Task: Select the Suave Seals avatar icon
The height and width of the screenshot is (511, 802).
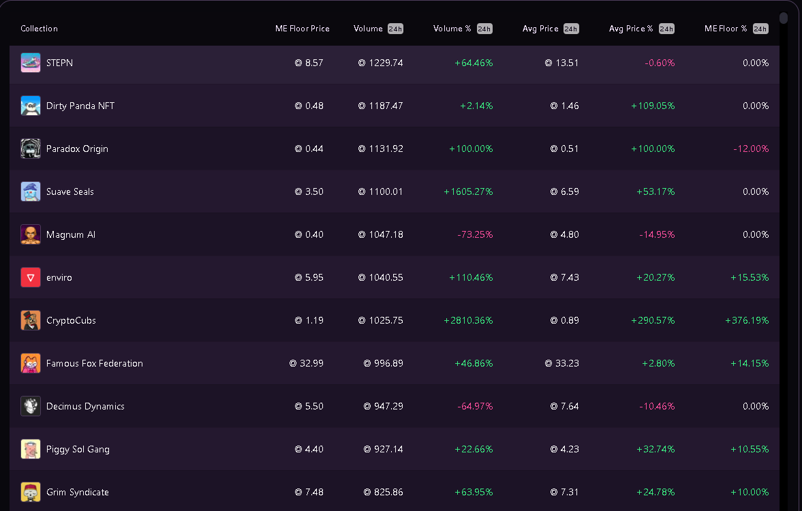Action: point(31,192)
